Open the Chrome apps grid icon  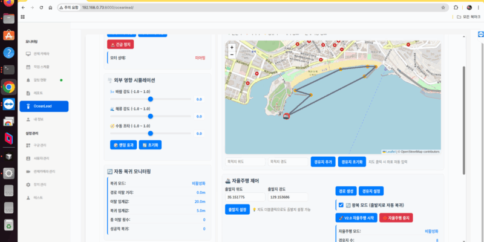point(22,17)
